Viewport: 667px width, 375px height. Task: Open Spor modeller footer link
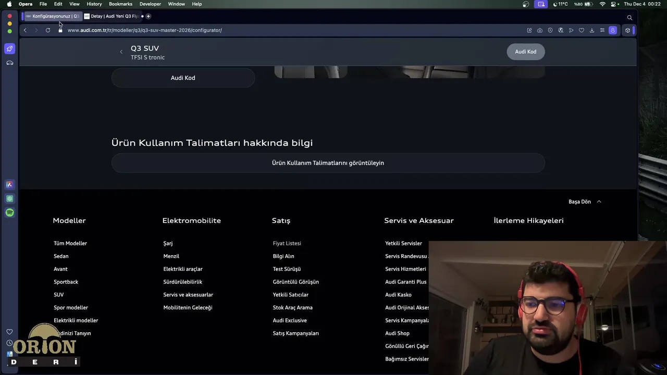(71, 308)
